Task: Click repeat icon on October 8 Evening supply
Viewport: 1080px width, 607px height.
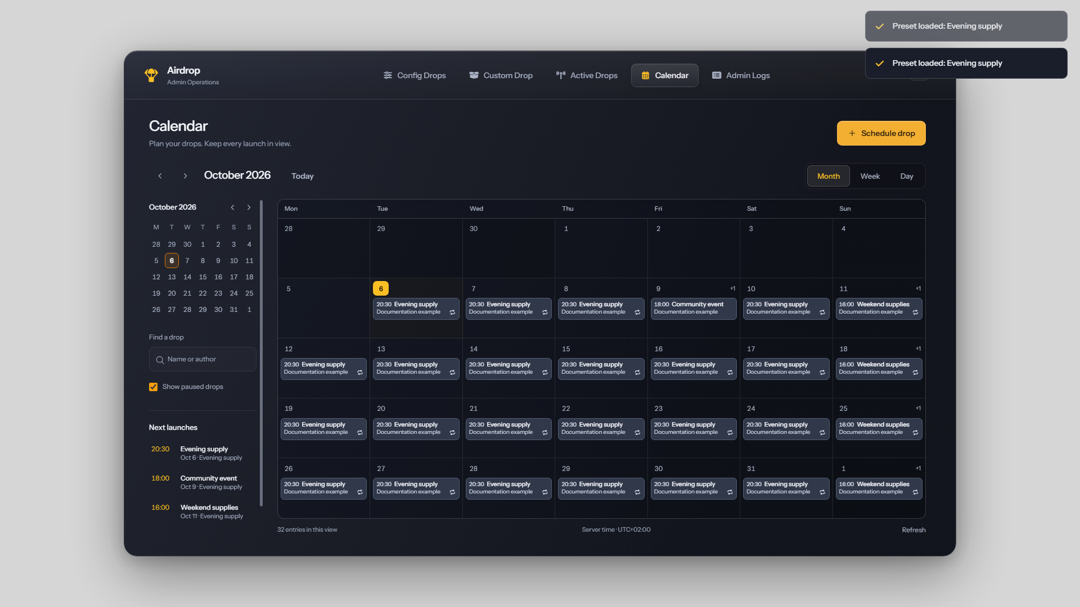Action: (637, 312)
